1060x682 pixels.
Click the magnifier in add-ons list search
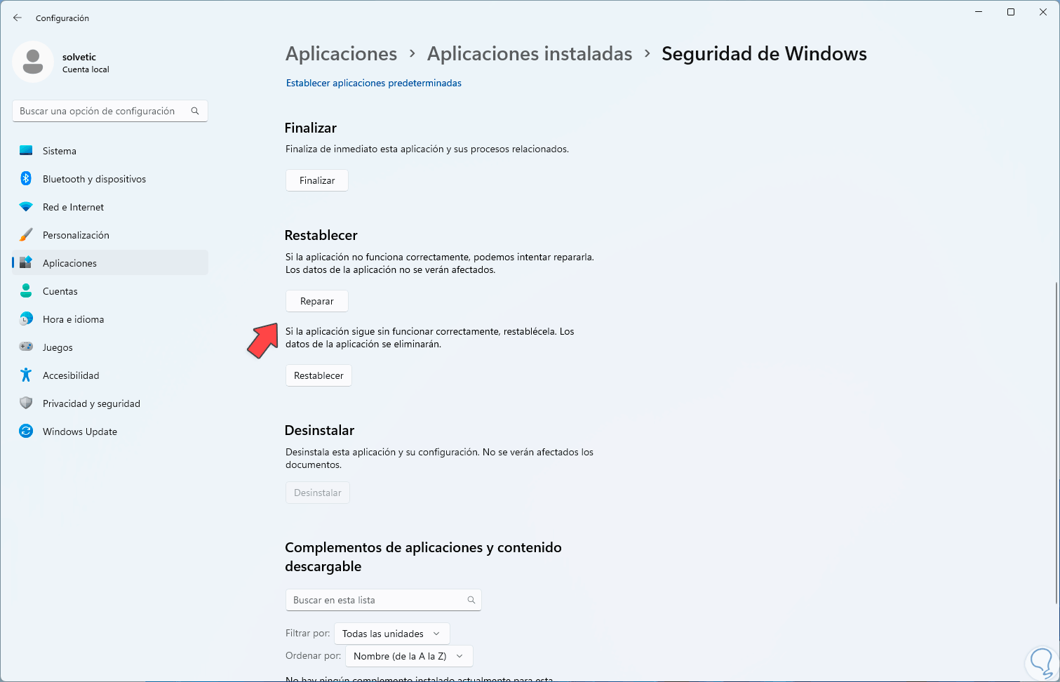[471, 600]
